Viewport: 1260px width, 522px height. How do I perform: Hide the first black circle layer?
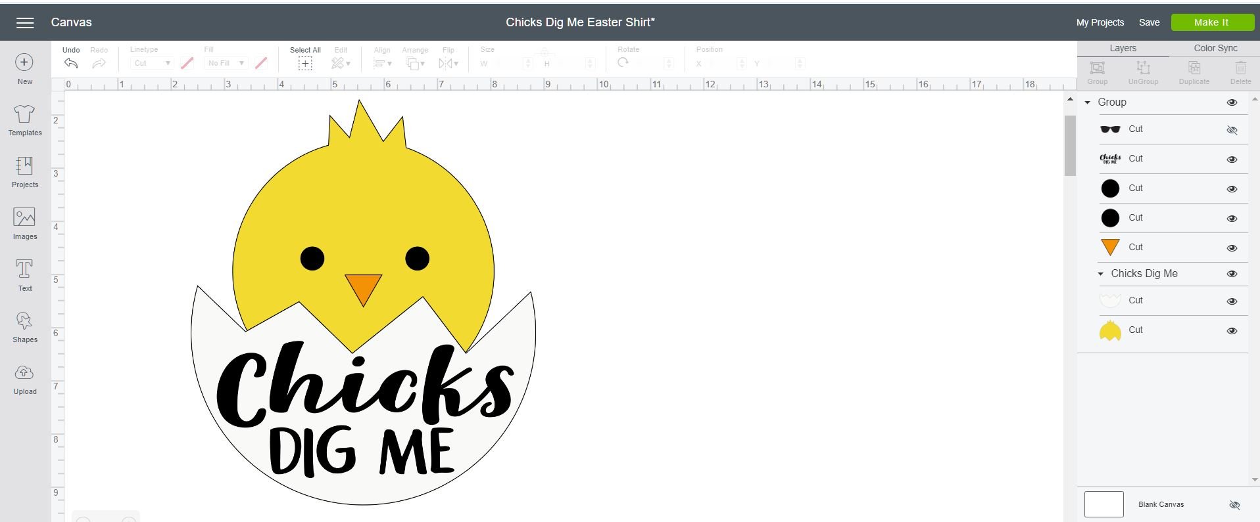(1232, 189)
